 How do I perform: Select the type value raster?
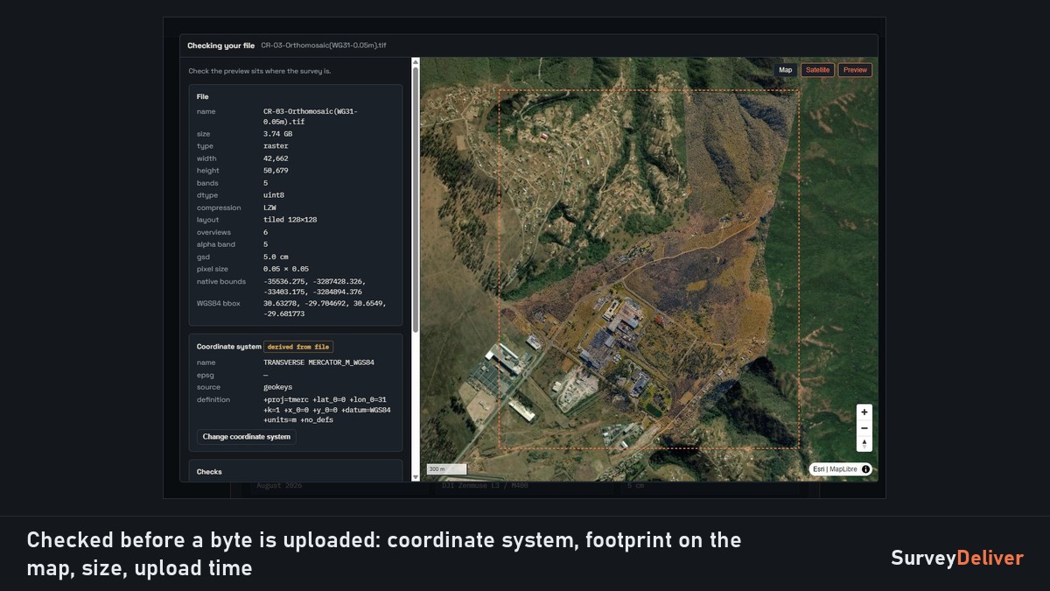[276, 146]
